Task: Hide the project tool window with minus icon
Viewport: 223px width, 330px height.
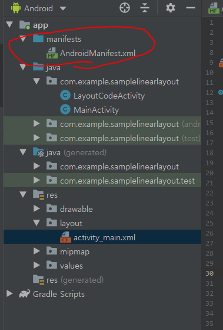Action: click(191, 8)
